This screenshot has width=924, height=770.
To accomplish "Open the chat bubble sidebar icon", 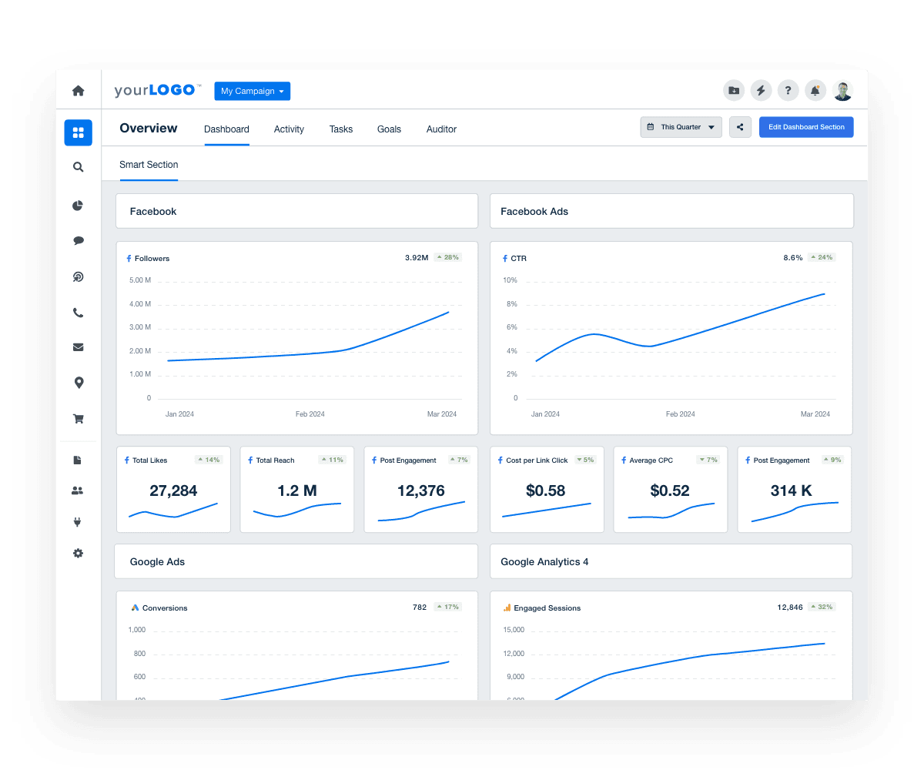I will click(78, 241).
